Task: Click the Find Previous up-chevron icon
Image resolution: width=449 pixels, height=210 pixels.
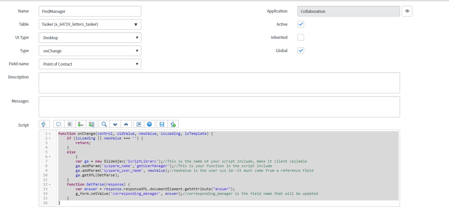Action: [x=126, y=124]
